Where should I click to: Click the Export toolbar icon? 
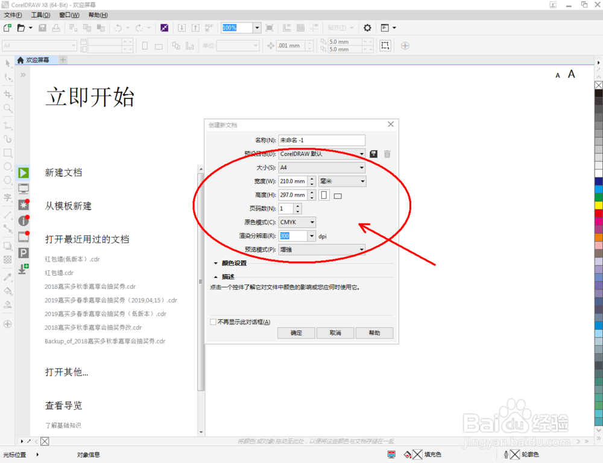point(195,28)
